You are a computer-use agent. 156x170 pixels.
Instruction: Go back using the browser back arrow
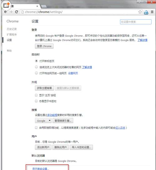[x=6, y=12]
